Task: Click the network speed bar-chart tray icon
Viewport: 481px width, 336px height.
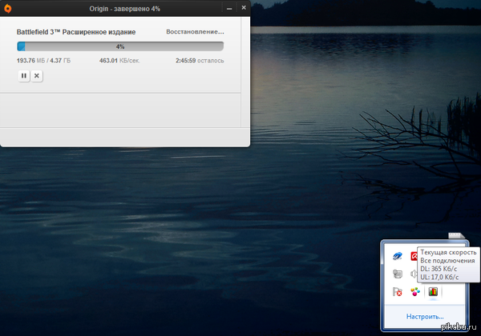Action: click(433, 292)
